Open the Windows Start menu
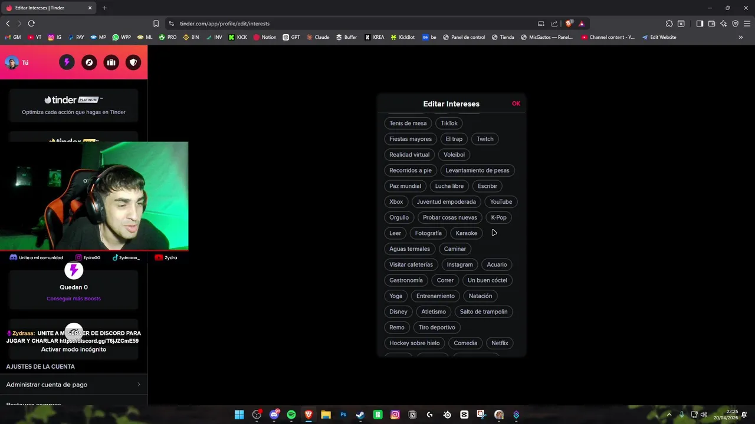The image size is (755, 424). [x=239, y=415]
